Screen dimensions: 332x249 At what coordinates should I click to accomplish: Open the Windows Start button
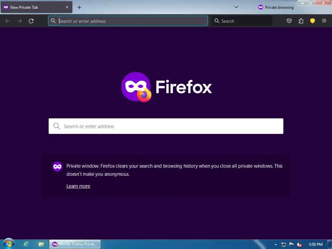point(9,244)
